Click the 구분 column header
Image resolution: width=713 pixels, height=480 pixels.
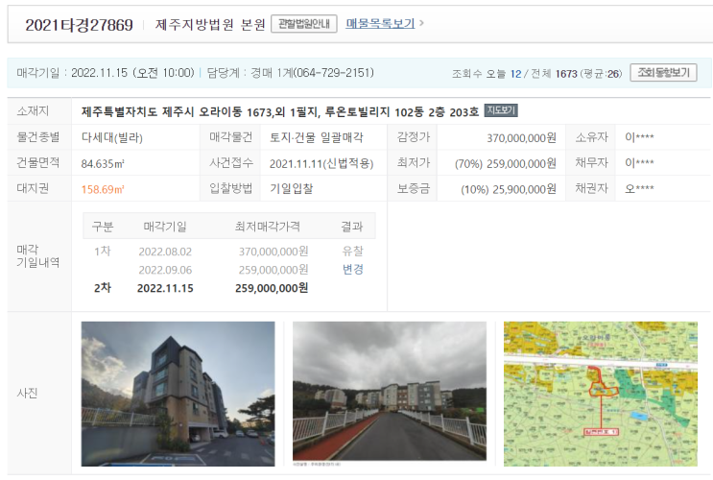(x=103, y=227)
